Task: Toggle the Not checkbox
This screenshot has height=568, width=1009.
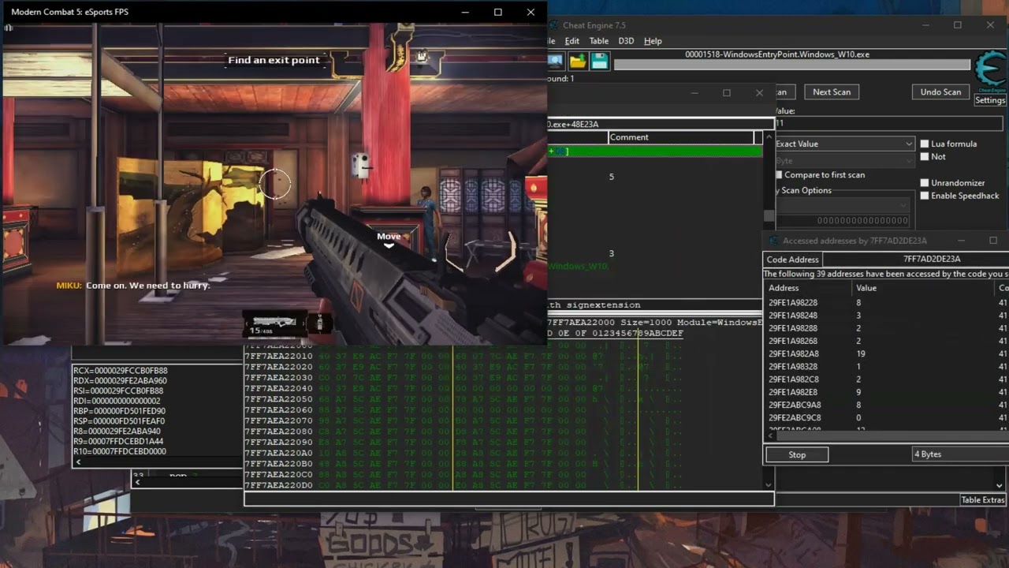Action: click(x=925, y=157)
